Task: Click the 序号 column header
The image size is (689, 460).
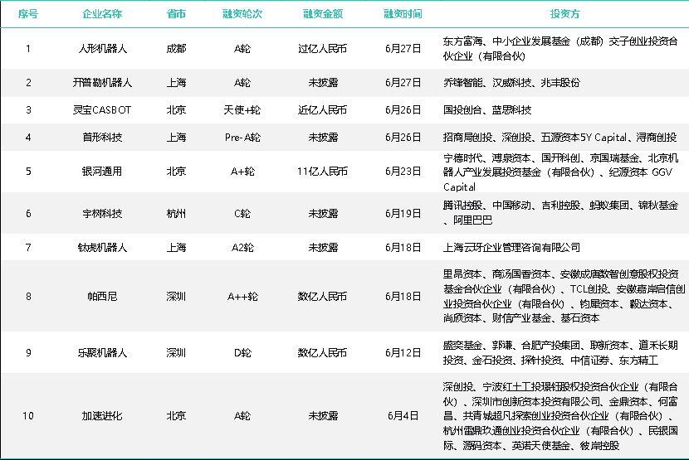Action: (x=28, y=14)
